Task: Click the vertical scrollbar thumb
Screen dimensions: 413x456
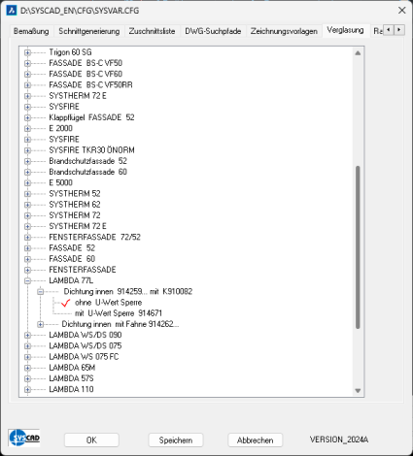Action: pyautogui.click(x=358, y=247)
